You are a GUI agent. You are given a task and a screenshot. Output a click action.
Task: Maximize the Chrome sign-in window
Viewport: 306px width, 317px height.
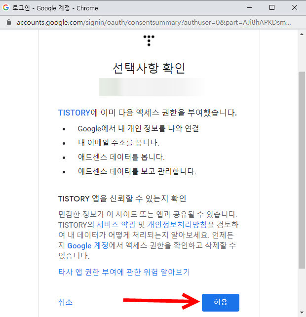click(272, 8)
